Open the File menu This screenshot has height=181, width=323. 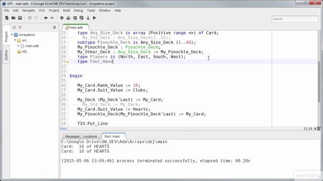(x=7, y=11)
